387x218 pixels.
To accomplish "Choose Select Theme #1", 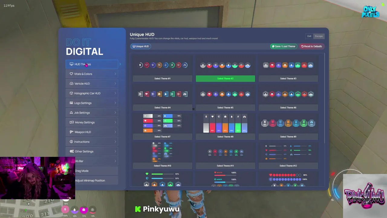I will coord(162,78).
